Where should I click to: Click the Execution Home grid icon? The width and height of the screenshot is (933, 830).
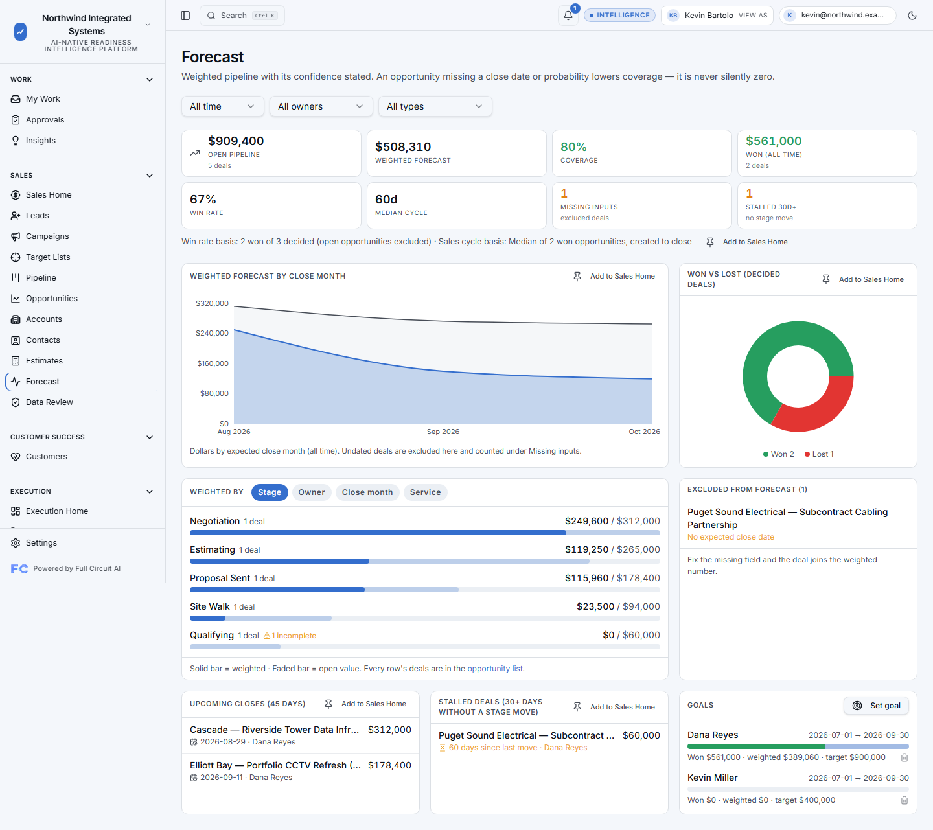click(x=16, y=511)
